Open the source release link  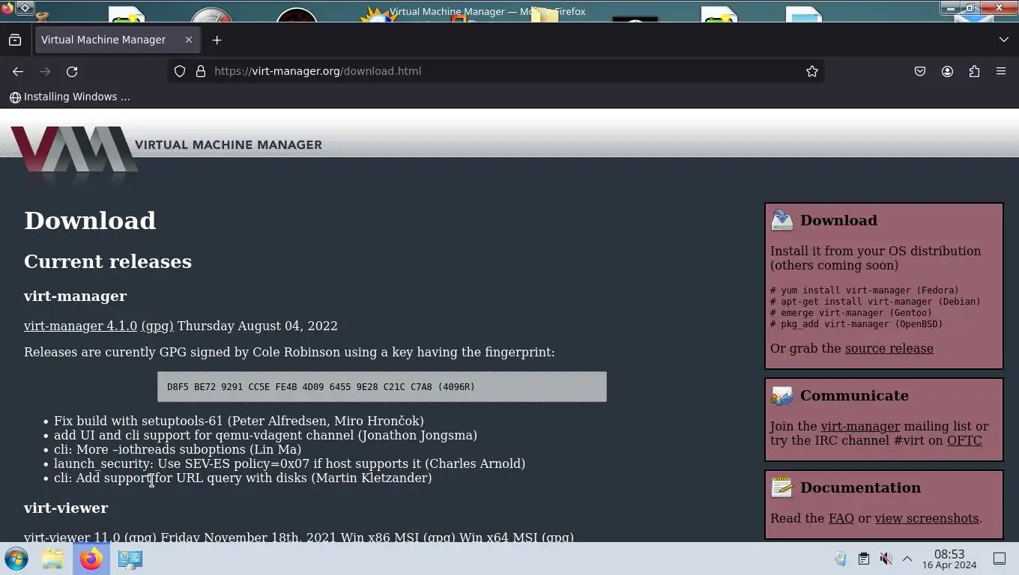(x=889, y=348)
